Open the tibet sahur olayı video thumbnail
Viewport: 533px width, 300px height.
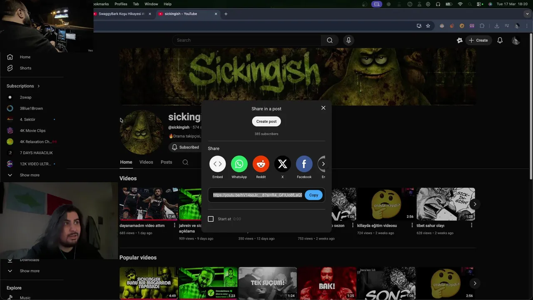coord(446,204)
